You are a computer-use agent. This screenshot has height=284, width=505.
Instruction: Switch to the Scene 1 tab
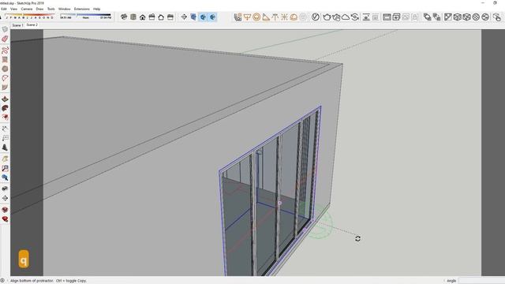tap(17, 25)
